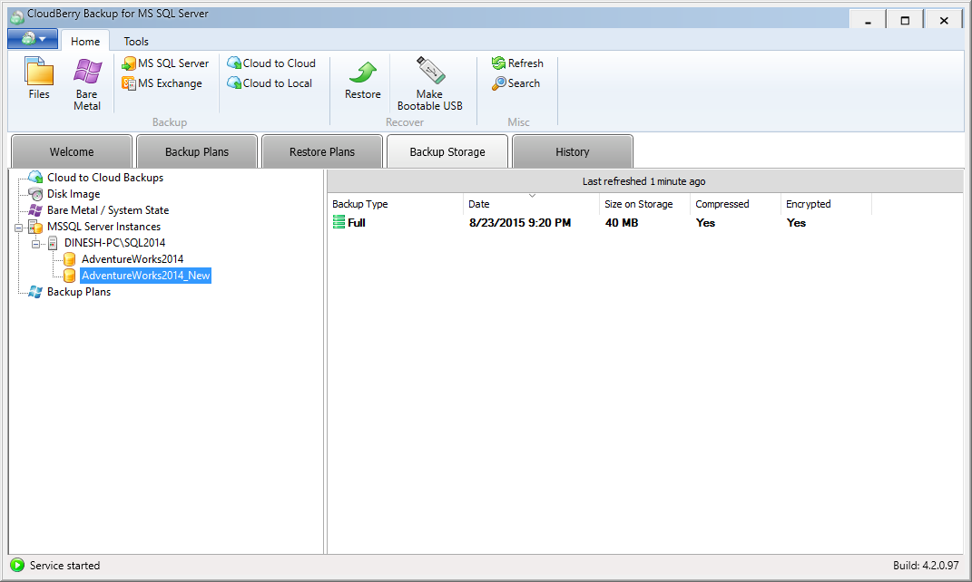This screenshot has height=582, width=972.
Task: Click the MSSQL Server Instances icon
Action: point(35,227)
